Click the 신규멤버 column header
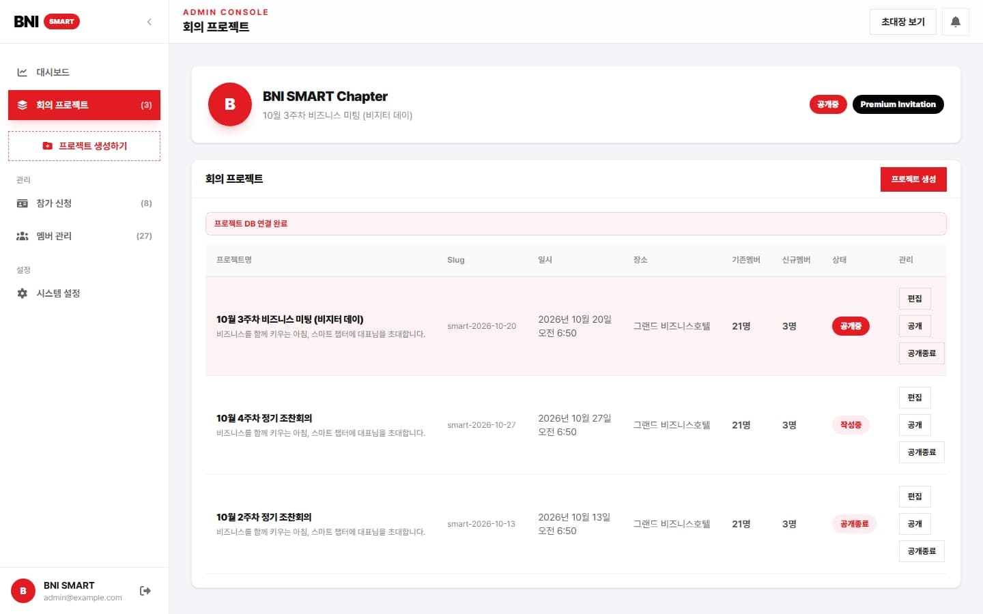Image resolution: width=983 pixels, height=614 pixels. (x=797, y=260)
